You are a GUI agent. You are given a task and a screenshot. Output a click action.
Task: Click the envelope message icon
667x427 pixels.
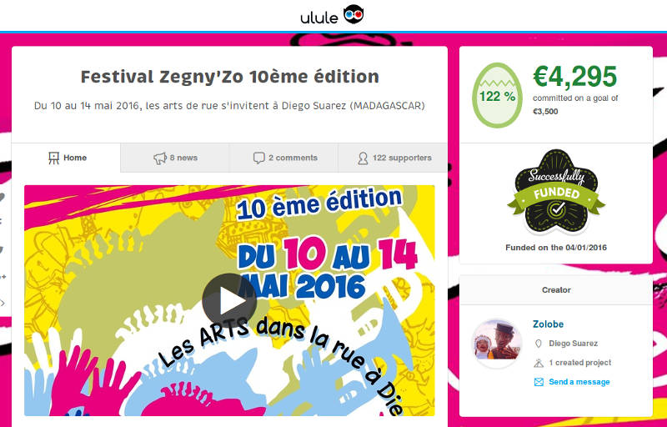539,382
